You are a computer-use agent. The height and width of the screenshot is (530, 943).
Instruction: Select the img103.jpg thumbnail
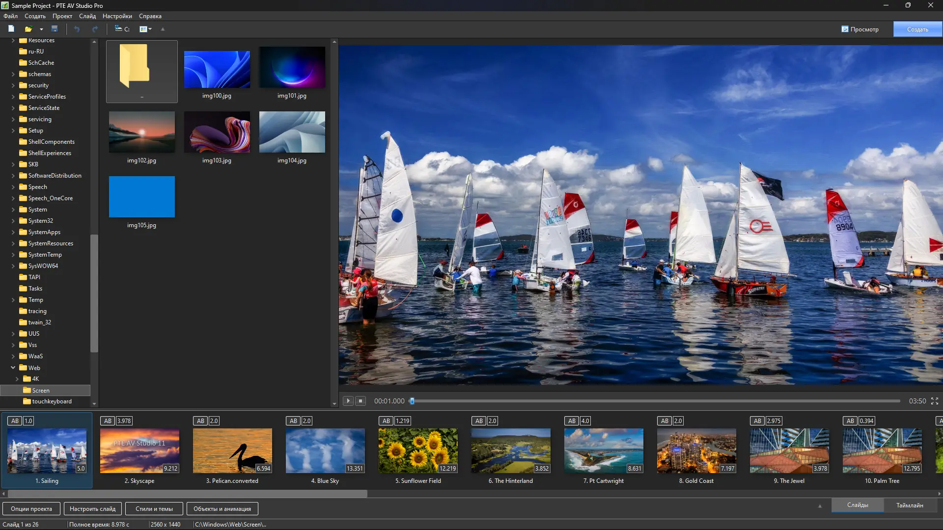click(217, 132)
